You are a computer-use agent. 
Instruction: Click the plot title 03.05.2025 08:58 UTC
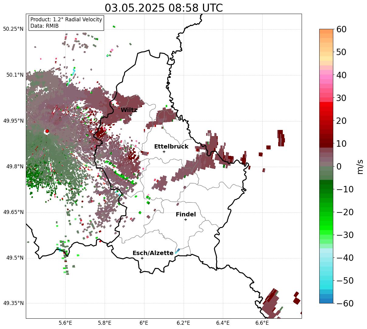coord(164,8)
